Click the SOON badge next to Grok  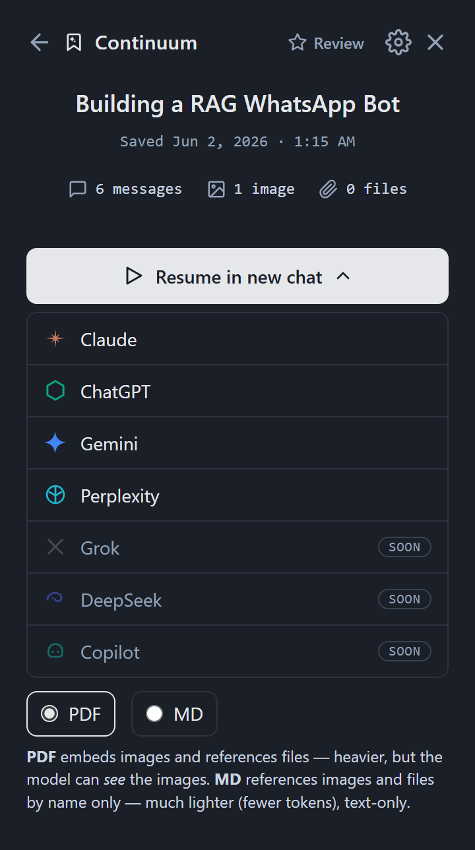click(x=404, y=547)
